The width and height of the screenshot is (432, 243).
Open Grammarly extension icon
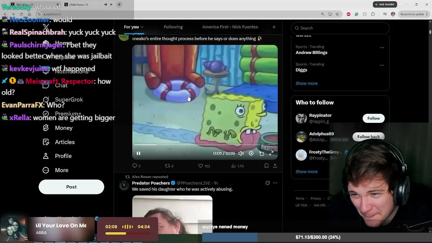click(356, 14)
